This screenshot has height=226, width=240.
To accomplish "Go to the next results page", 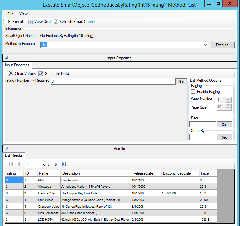I will (56, 164).
